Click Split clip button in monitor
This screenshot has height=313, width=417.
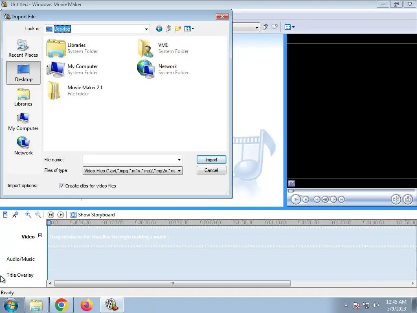(396, 199)
